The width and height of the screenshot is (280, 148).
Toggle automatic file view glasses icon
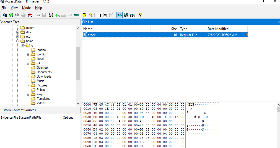coord(119,15)
